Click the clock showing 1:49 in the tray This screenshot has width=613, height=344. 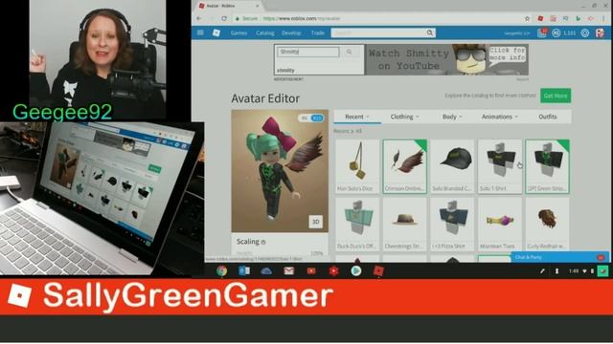(x=574, y=271)
